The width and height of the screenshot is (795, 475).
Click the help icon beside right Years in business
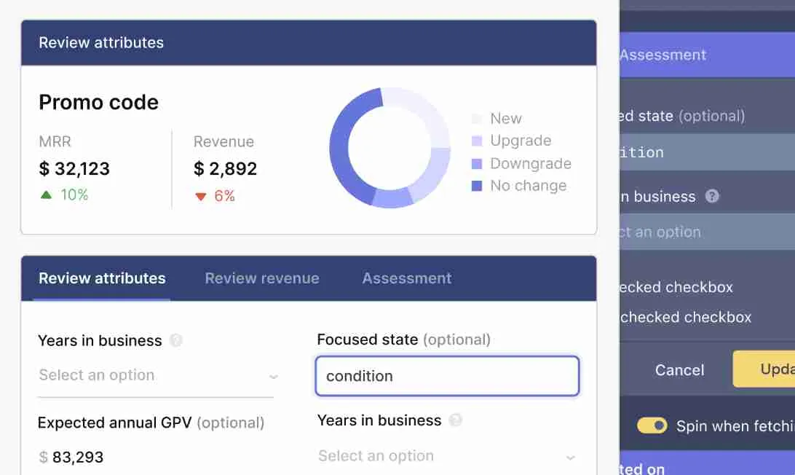coord(455,420)
